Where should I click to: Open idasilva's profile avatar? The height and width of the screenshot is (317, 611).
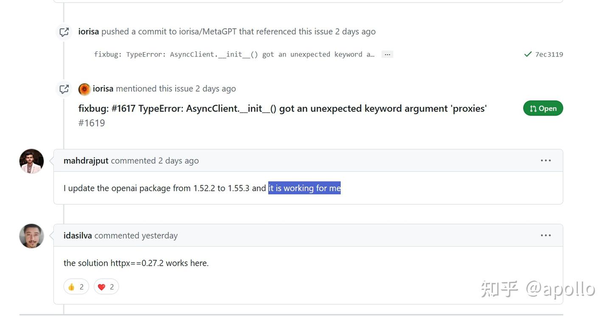[32, 236]
